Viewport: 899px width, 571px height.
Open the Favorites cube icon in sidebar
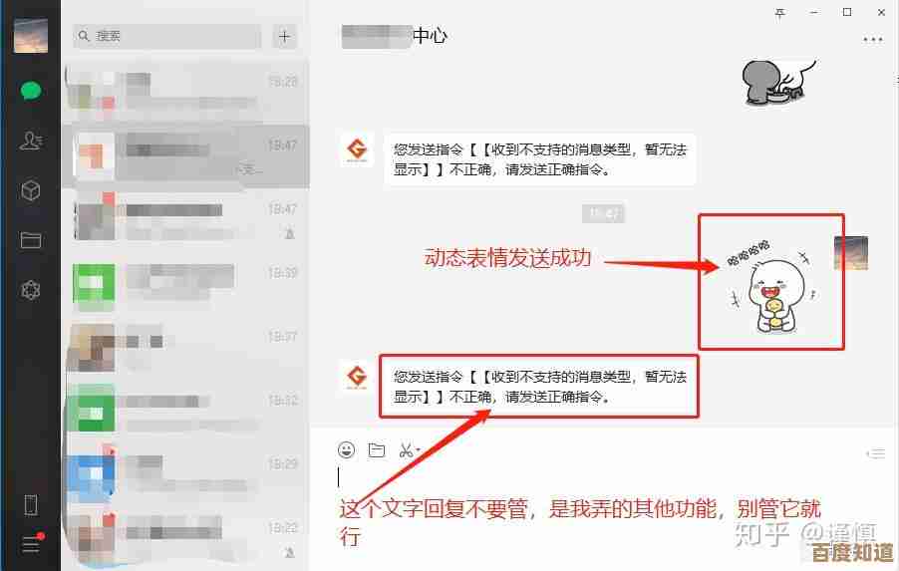(x=30, y=189)
